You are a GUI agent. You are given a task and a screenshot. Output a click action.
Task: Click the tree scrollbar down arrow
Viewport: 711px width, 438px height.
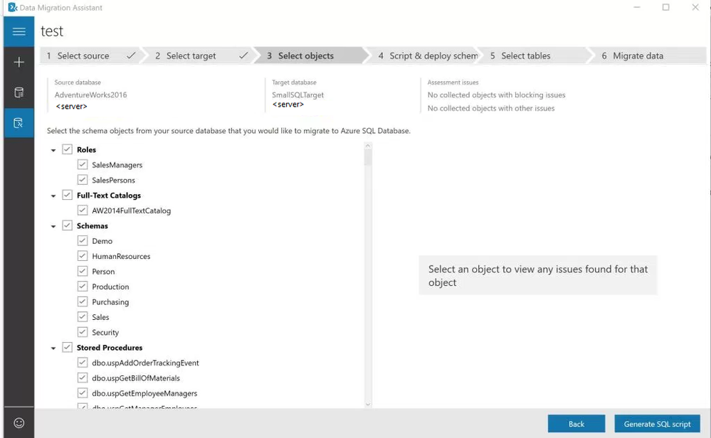point(368,404)
